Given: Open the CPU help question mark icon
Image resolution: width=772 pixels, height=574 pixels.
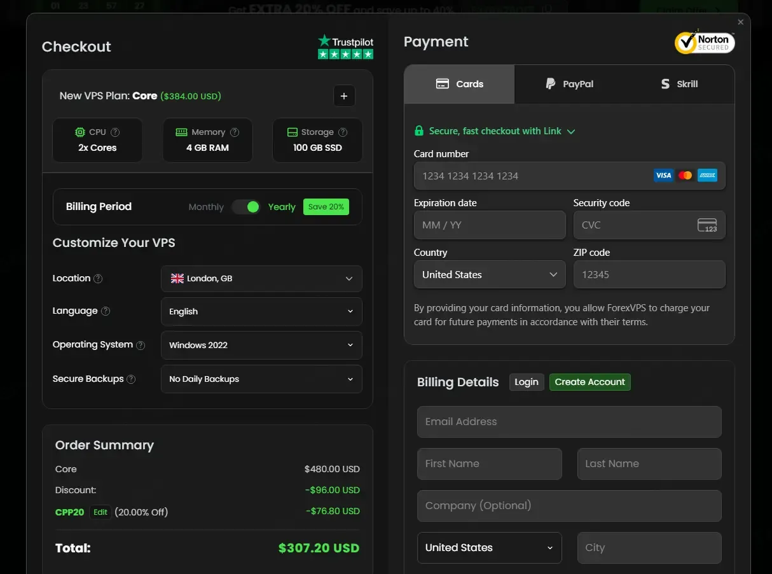Looking at the screenshot, I should pyautogui.click(x=115, y=132).
